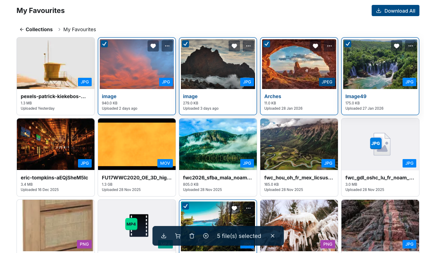Click PNG badge on cabinet image

pyautogui.click(x=84, y=244)
